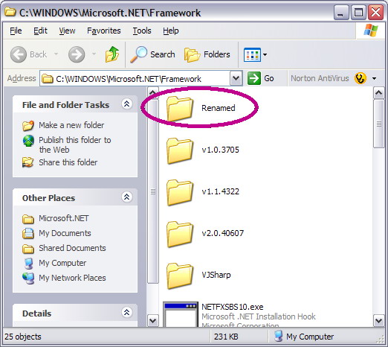Open the Back history dropdown arrow

[56, 54]
